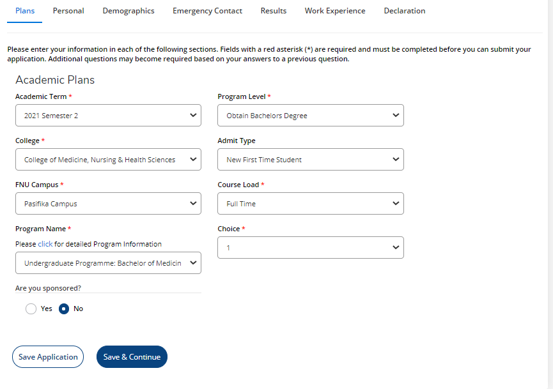Select Yes for sponsored question
This screenshot has width=553, height=389.
[x=31, y=309]
